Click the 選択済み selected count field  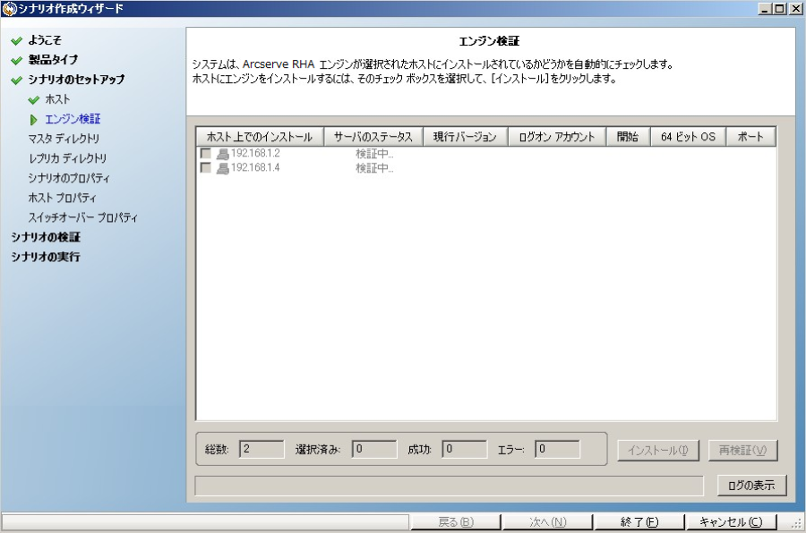click(x=374, y=449)
